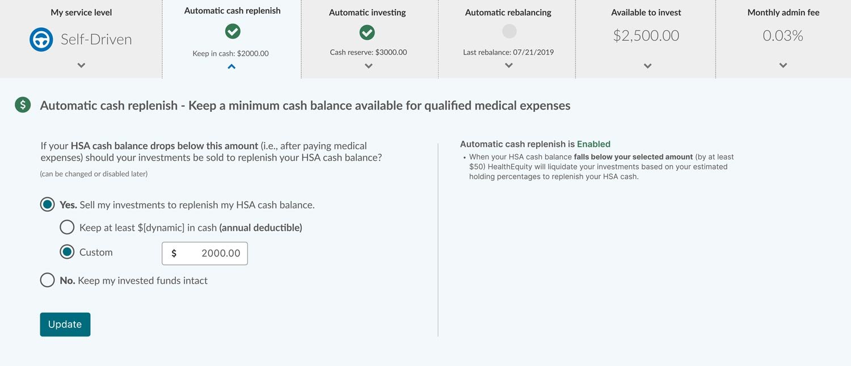Viewport: 851px width, 366px height.
Task: Expand the Monthly admin fee chevron
Action: coord(783,65)
